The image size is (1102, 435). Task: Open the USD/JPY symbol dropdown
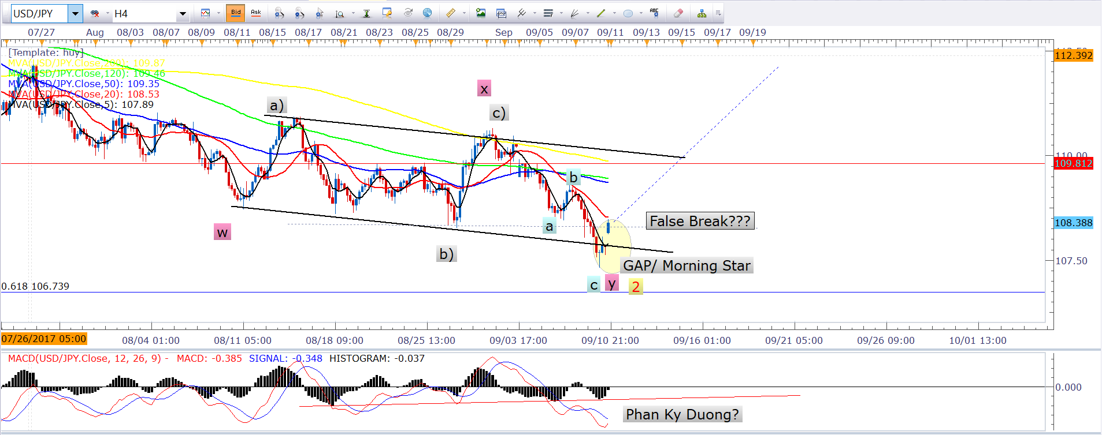[75, 13]
